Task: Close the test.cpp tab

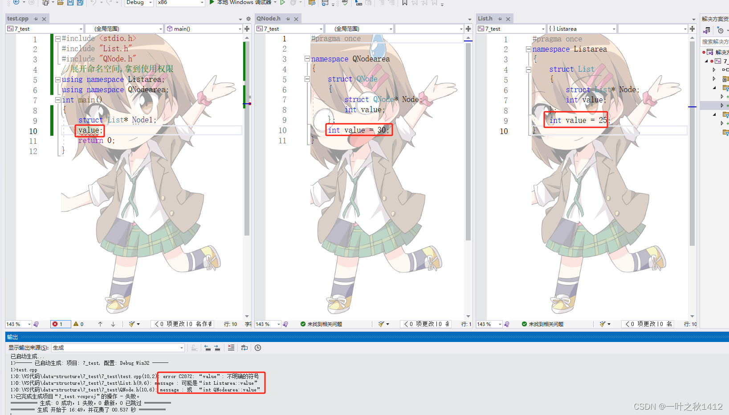Action: click(x=44, y=19)
